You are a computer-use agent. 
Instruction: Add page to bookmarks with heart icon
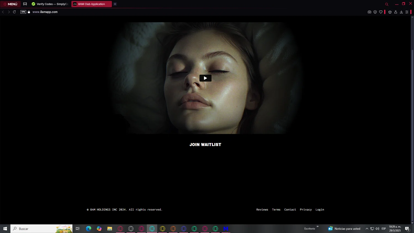tap(381, 12)
